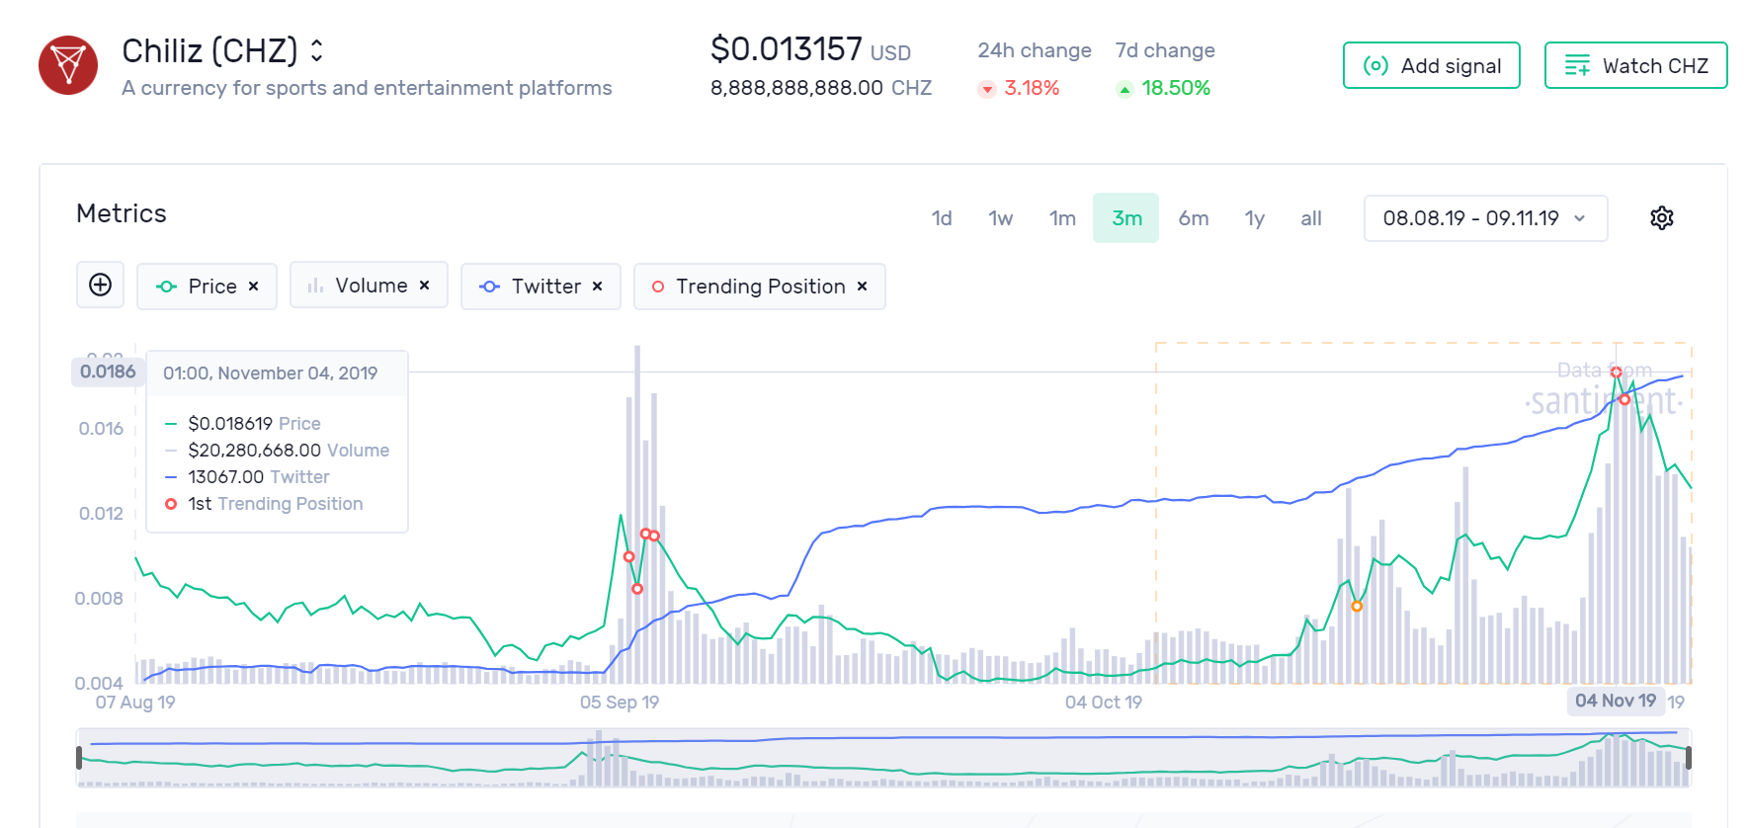This screenshot has height=828, width=1748.
Task: Remove the Trending Position metric with its x
Action: pos(863,287)
